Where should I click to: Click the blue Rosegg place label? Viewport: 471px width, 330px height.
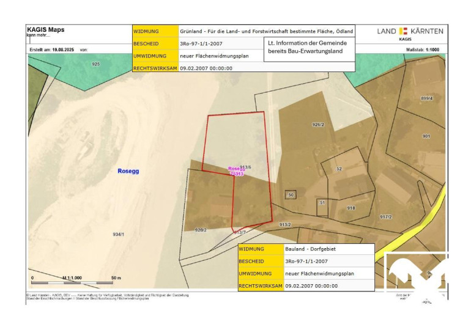click(x=128, y=171)
